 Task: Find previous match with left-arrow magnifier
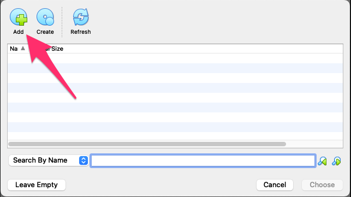pos(323,161)
